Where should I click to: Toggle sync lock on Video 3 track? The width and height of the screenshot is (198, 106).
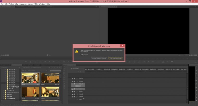(x=75, y=79)
